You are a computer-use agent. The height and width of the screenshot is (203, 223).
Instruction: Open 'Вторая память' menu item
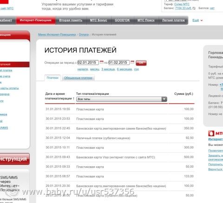click(71, 20)
